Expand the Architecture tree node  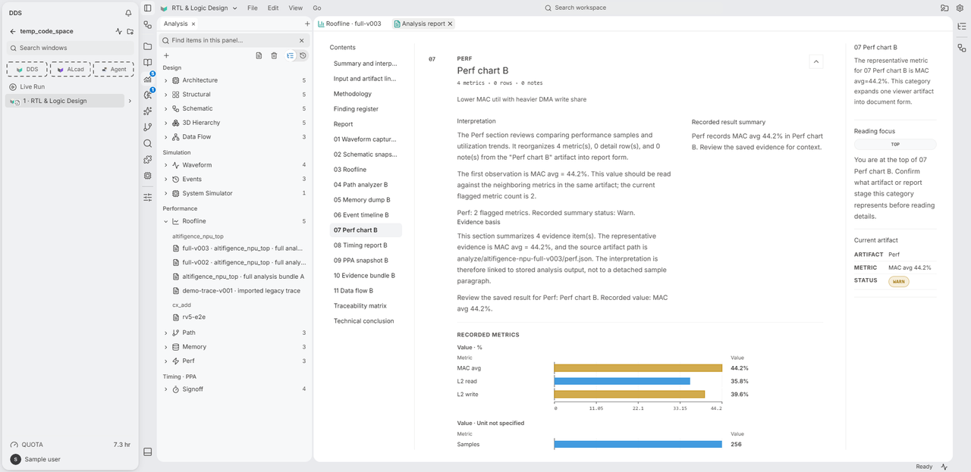pos(166,80)
